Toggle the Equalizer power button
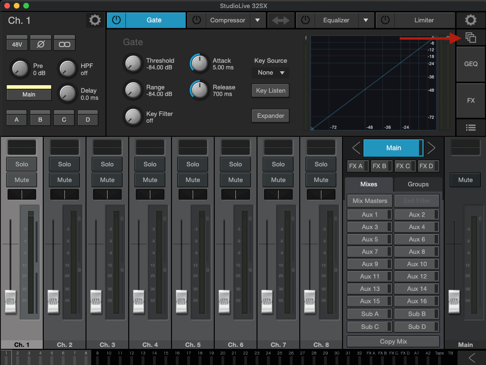Viewport: 486px width, 365px height. tap(305, 20)
